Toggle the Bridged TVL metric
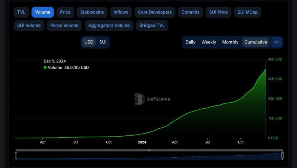297x168 pixels. point(152,25)
